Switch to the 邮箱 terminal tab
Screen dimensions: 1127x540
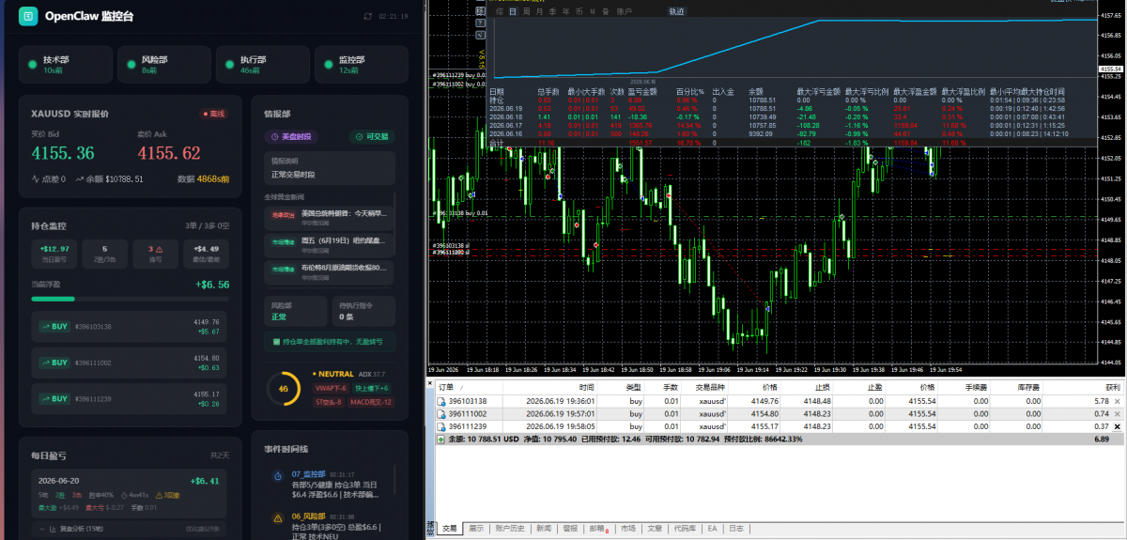coord(598,529)
